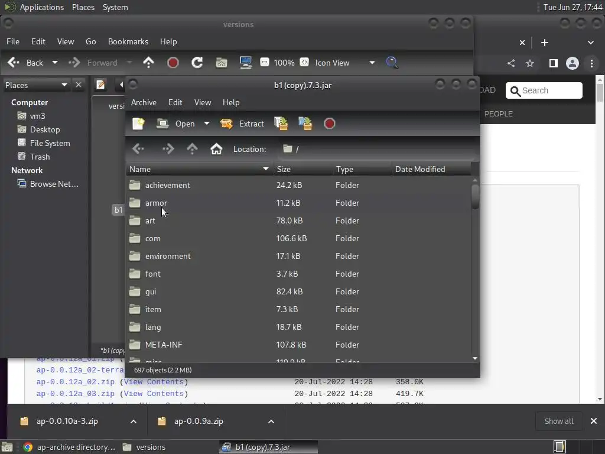
Task: Open File menu in versions window
Action: coord(13,41)
